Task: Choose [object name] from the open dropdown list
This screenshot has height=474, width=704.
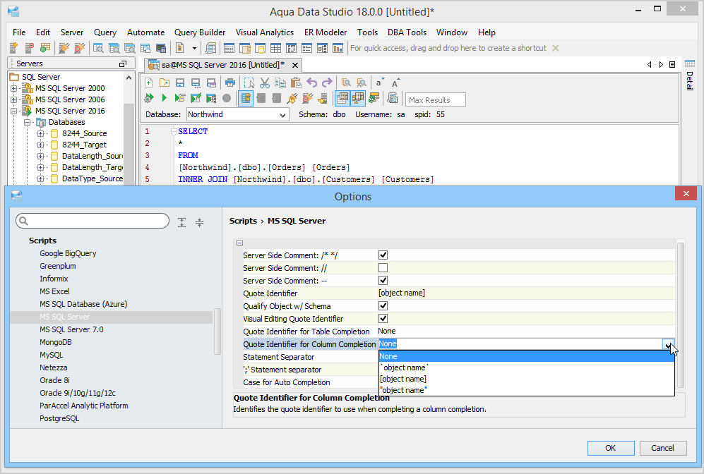Action: [x=402, y=379]
